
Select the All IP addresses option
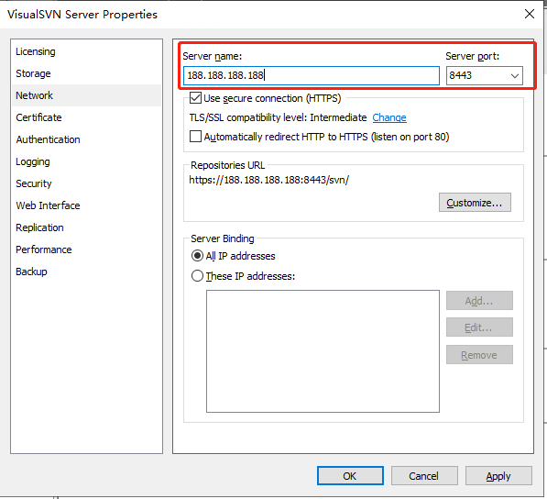point(197,256)
